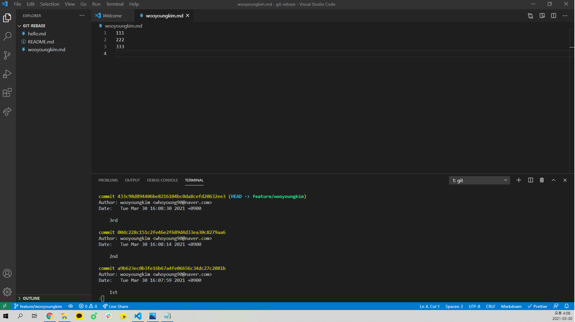Click the remote window indicator in status bar

click(5, 306)
